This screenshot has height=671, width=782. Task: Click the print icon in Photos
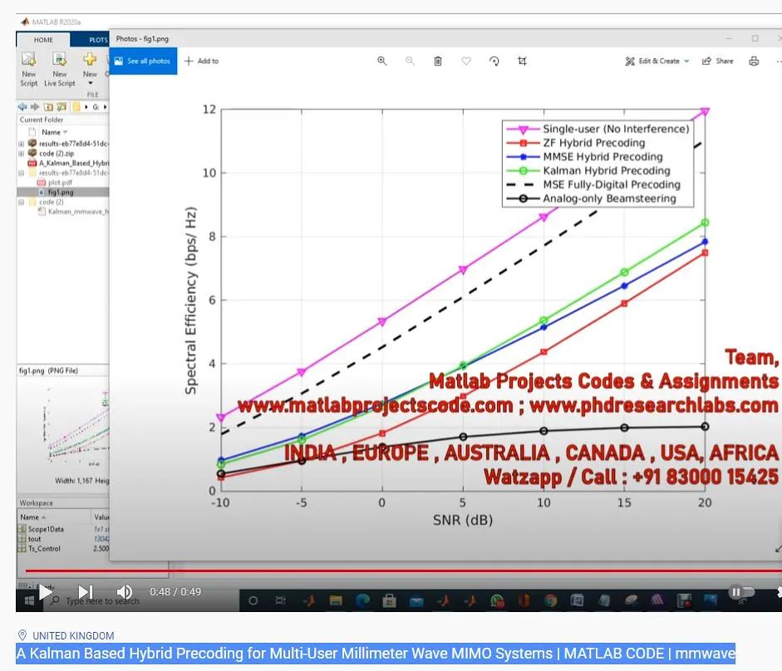click(x=754, y=61)
